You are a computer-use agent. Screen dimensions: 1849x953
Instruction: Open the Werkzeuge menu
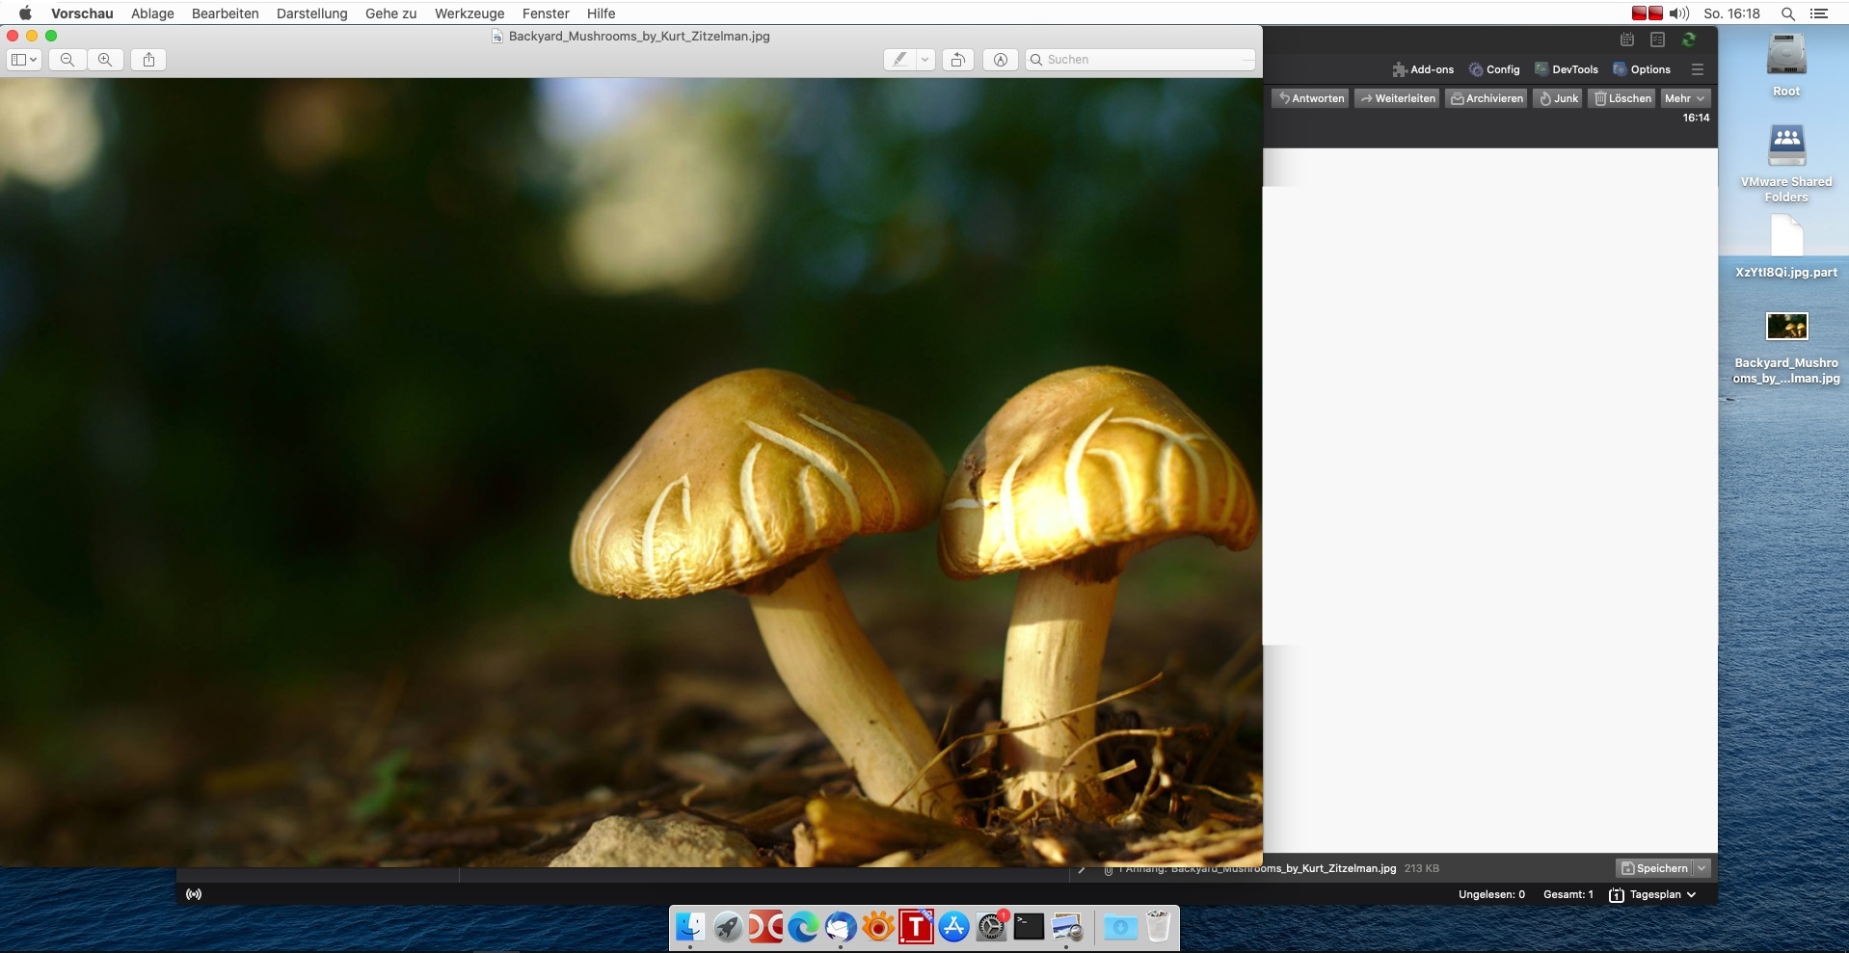pos(469,13)
